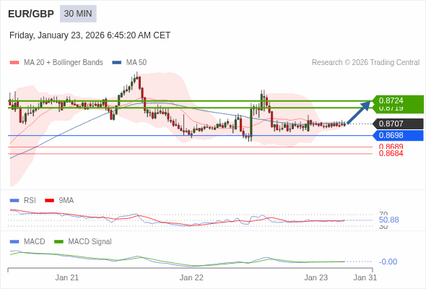Image resolution: width=426 pixels, height=289 pixels.
Task: Click the 9MA red legend swatch
Action: coord(49,201)
